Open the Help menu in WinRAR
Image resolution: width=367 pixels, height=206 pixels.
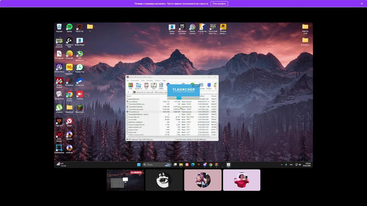pyautogui.click(x=164, y=80)
